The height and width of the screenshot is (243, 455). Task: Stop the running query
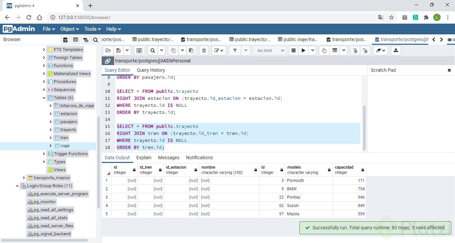(293, 50)
